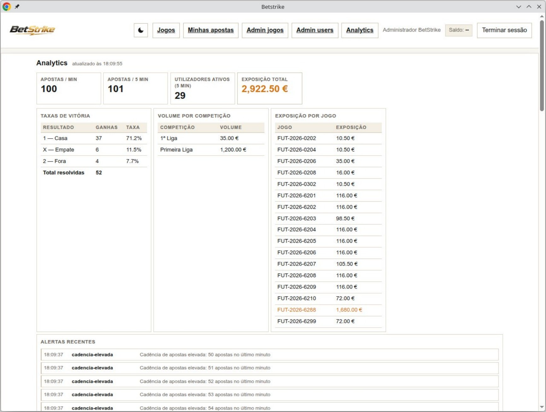
Task: Click the FUT-2026-0204 game row
Action: point(328,150)
